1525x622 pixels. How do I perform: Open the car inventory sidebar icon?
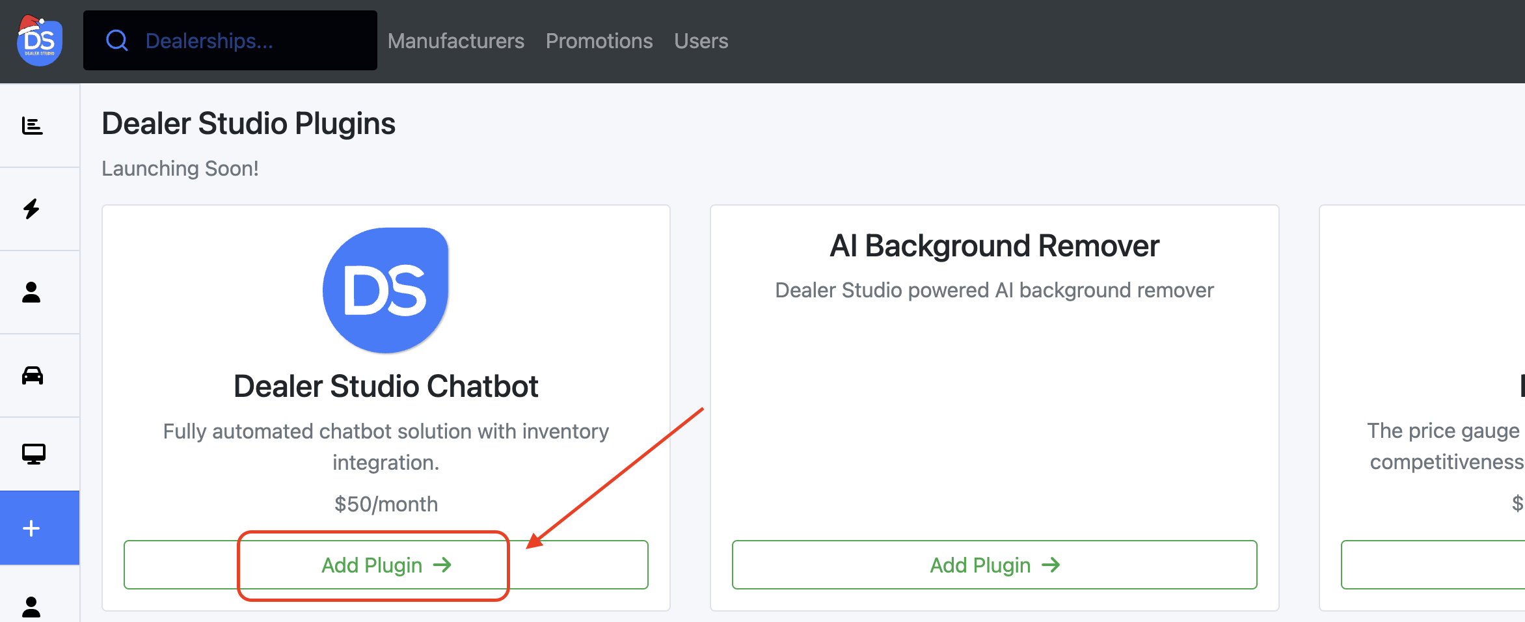(32, 375)
